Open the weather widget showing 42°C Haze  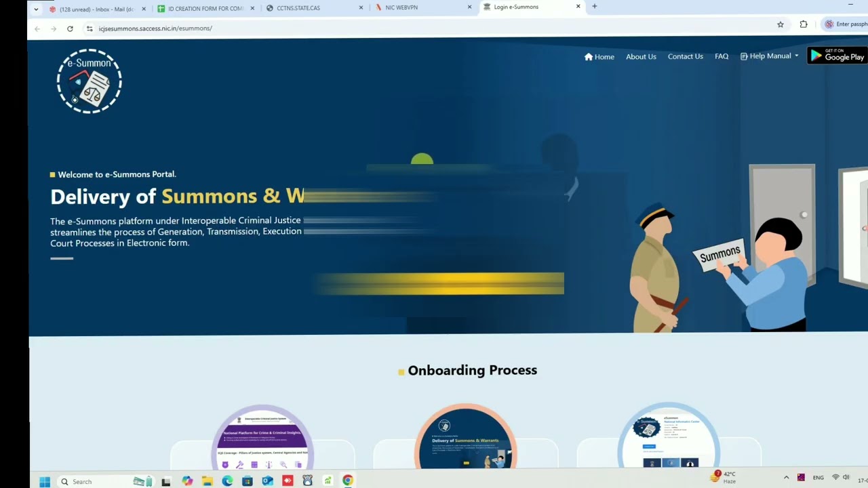[723, 477]
